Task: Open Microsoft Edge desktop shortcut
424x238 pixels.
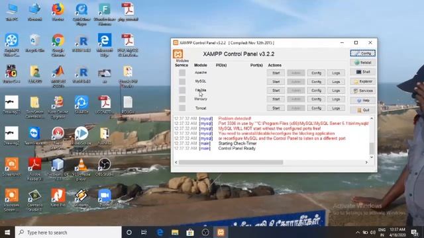Action: pyautogui.click(x=105, y=45)
